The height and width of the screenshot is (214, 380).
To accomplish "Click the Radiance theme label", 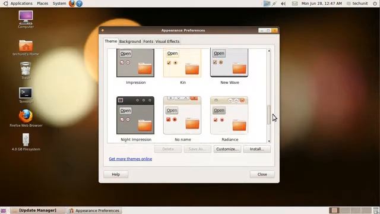I will click(230, 140).
